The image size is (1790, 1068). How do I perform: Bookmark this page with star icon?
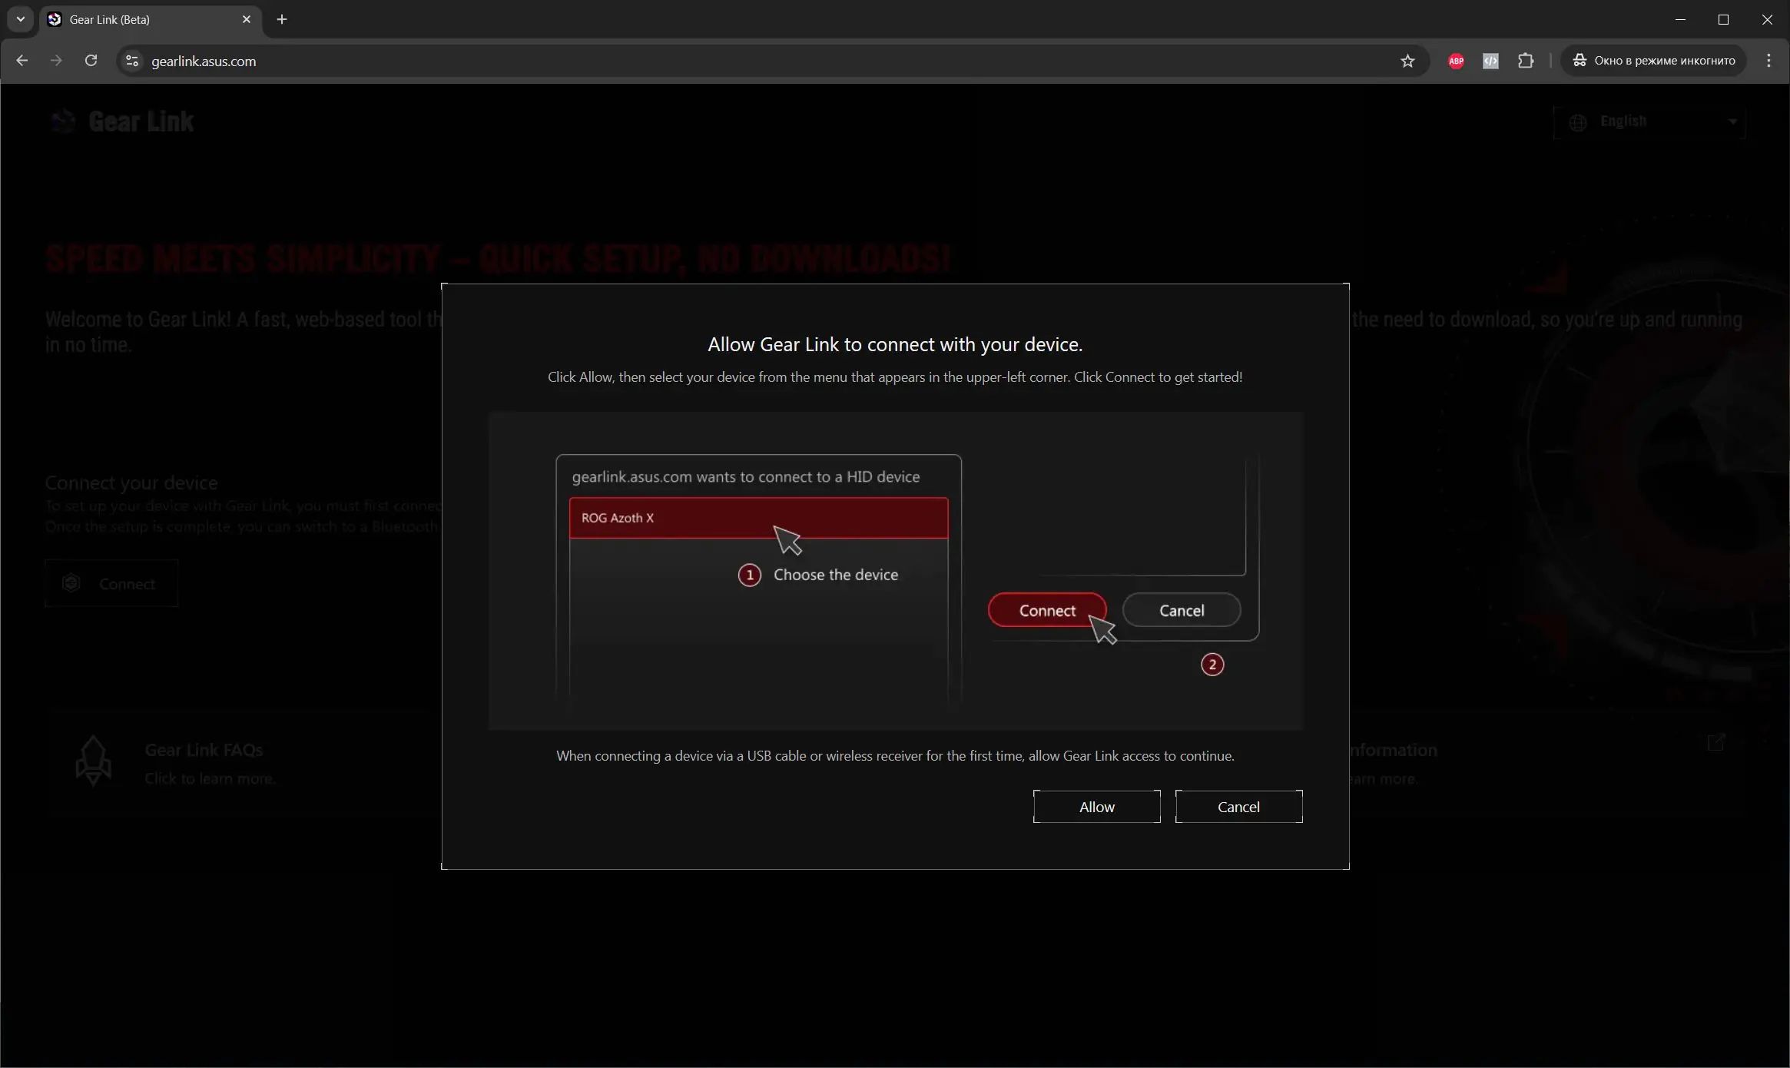pos(1407,61)
